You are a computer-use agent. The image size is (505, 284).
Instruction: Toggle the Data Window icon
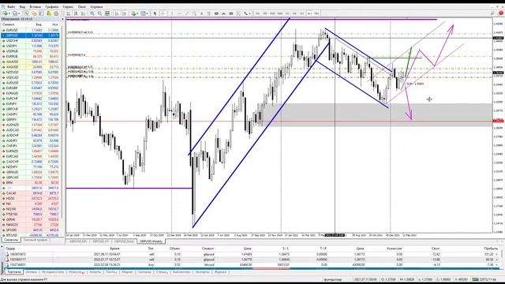pyautogui.click(x=34, y=13)
